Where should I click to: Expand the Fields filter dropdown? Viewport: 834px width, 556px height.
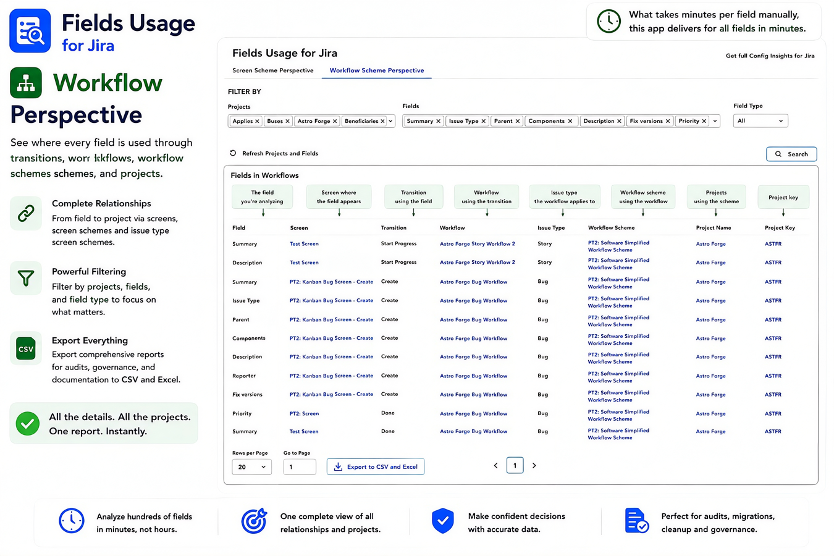715,121
